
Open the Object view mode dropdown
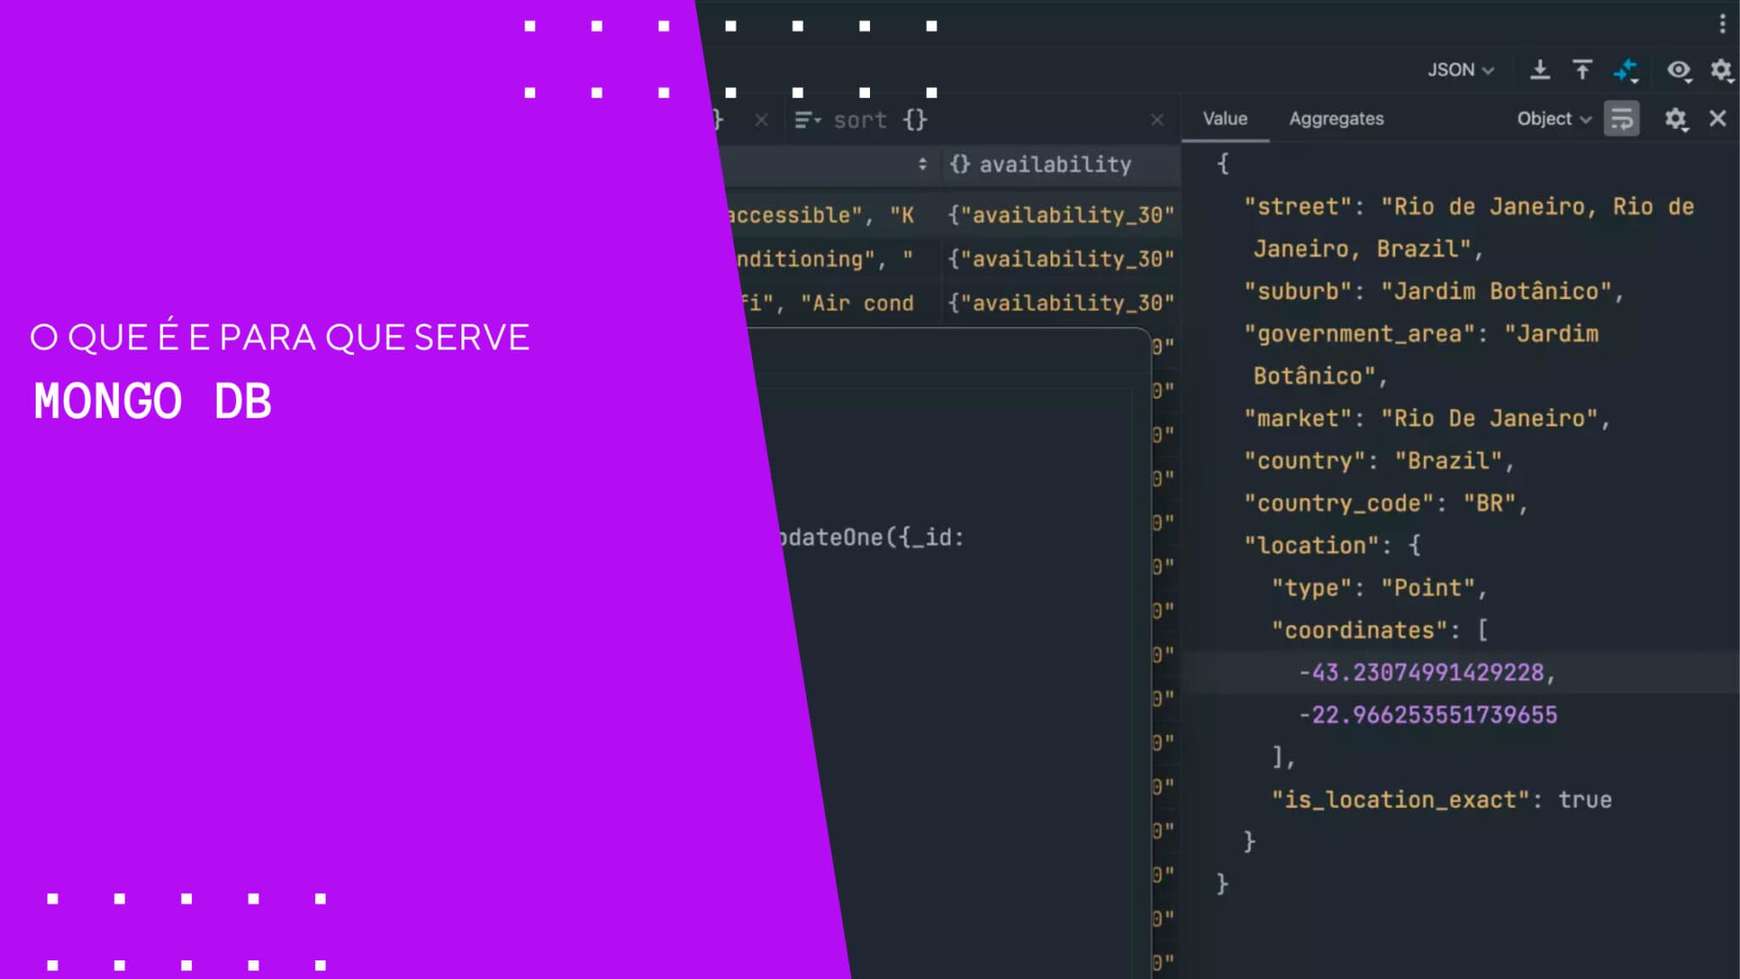[x=1554, y=119]
